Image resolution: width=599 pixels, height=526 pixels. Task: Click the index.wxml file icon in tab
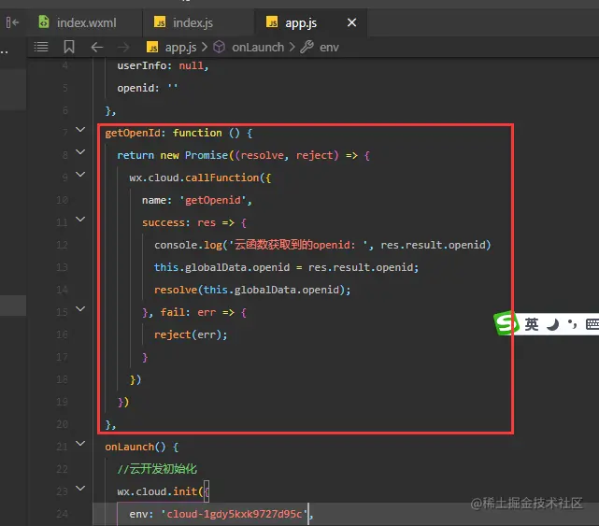[x=44, y=21]
